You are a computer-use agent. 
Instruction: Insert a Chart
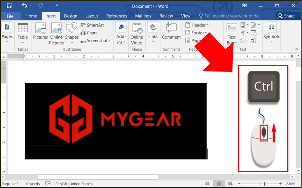(89, 33)
